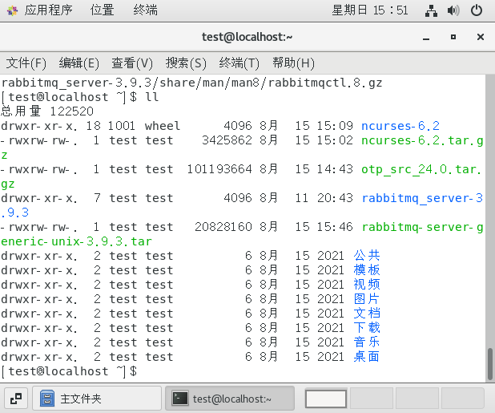This screenshot has height=413, width=495.
Task: Click the file name ncurses-6.2.tar.g
Action: pos(422,140)
